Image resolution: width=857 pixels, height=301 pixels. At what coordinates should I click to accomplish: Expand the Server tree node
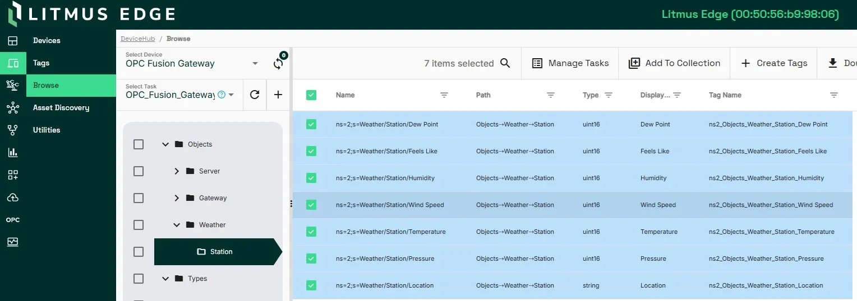tap(177, 171)
